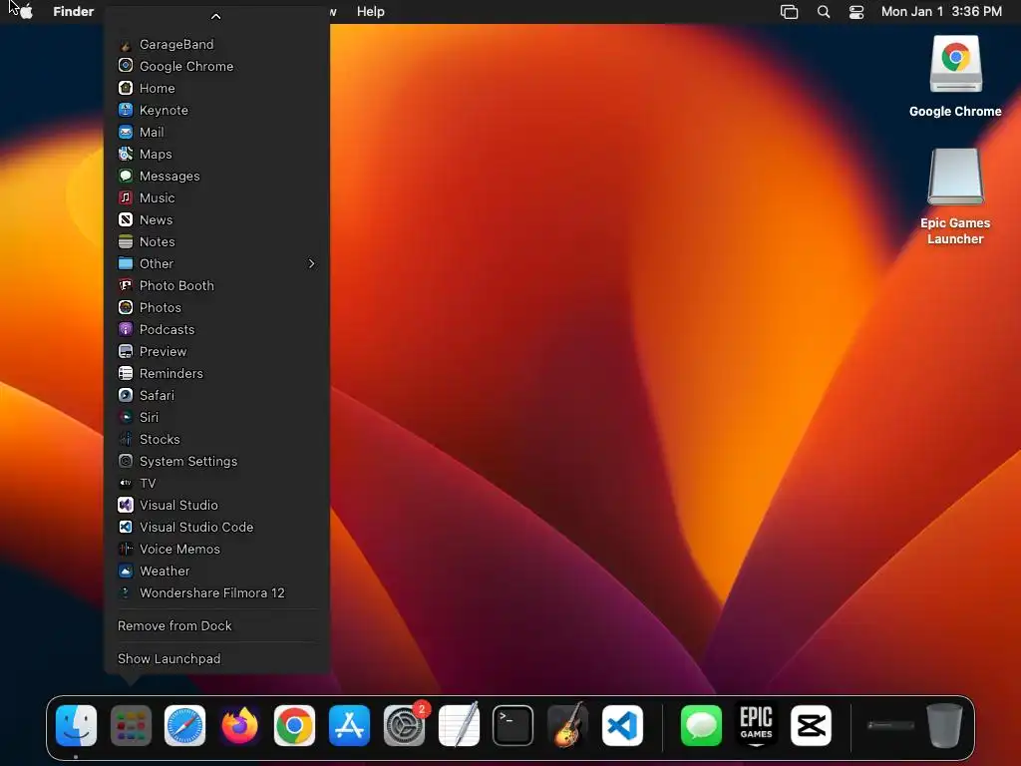Open System Settings with badge in Dock
Image resolution: width=1021 pixels, height=766 pixels.
[x=405, y=725]
